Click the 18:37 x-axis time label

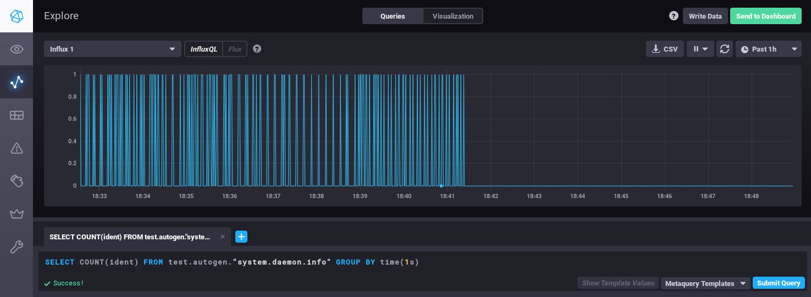[x=273, y=196]
